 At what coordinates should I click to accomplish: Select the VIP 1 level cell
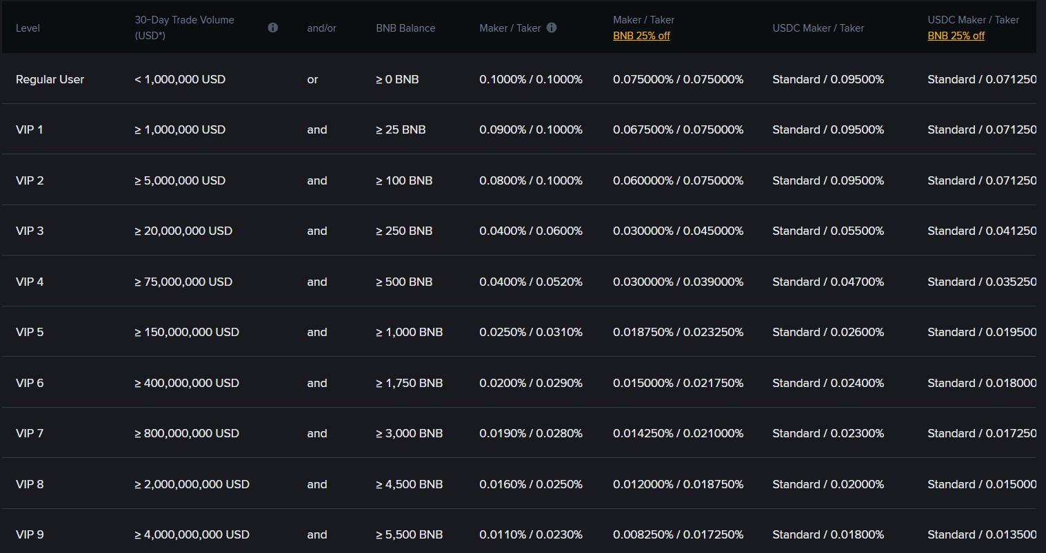pos(30,129)
